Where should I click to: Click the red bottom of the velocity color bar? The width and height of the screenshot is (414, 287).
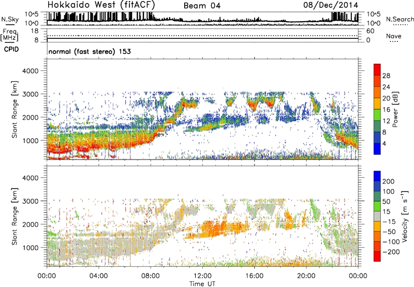(x=377, y=256)
